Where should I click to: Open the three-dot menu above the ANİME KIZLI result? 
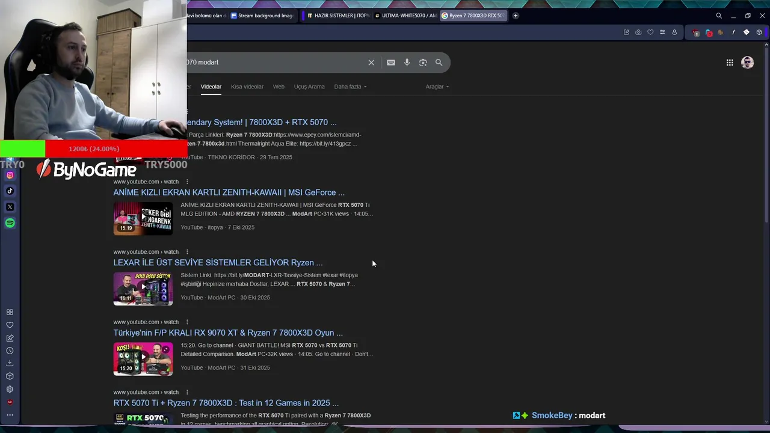click(187, 182)
